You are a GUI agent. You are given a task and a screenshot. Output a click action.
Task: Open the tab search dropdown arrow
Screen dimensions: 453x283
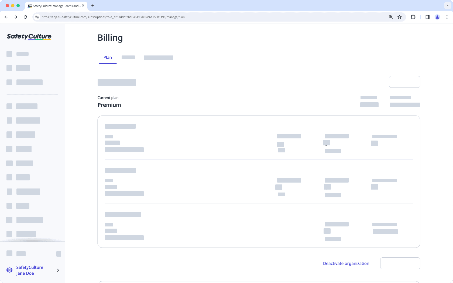pos(447,5)
